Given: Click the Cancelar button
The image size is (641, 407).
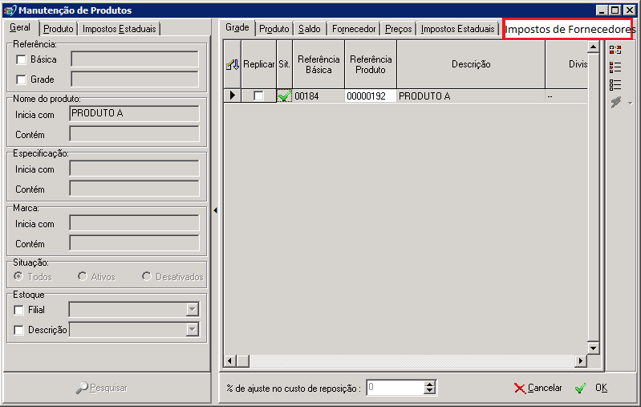Looking at the screenshot, I should [538, 388].
